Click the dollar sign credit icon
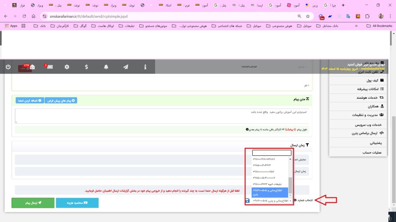 click(87, 67)
